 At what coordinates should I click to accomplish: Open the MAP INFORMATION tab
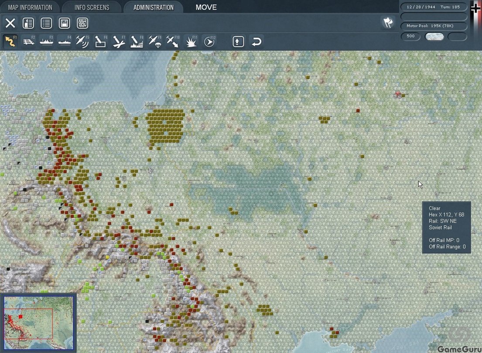coord(30,7)
